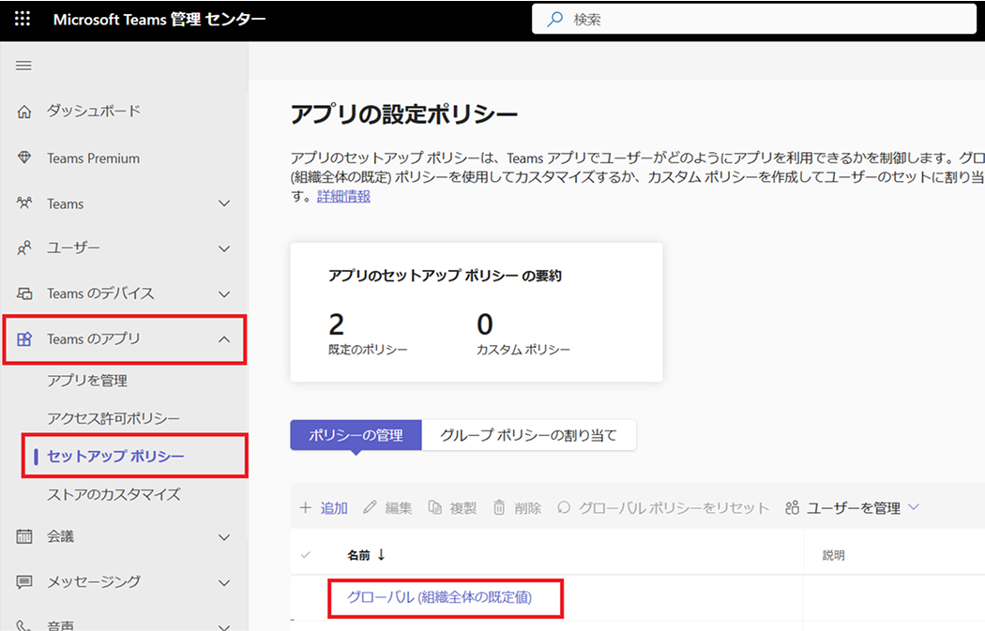Click the Microsoft Teams 管理 センター title
Viewport: 985px width, 631px height.
(x=159, y=20)
